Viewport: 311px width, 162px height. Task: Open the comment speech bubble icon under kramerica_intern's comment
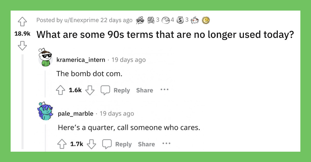coord(105,90)
